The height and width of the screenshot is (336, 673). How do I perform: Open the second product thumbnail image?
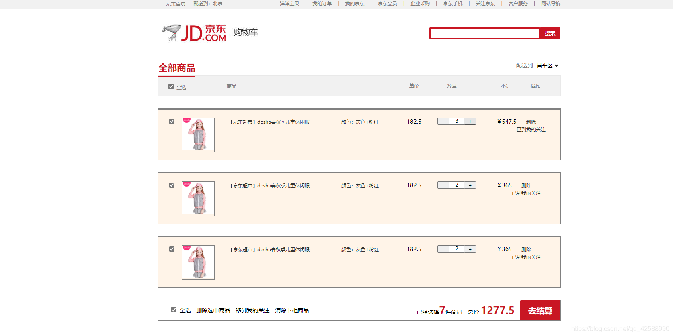pos(198,199)
